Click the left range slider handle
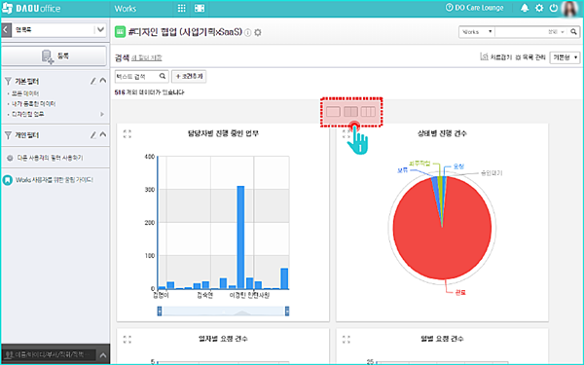 coord(160,311)
